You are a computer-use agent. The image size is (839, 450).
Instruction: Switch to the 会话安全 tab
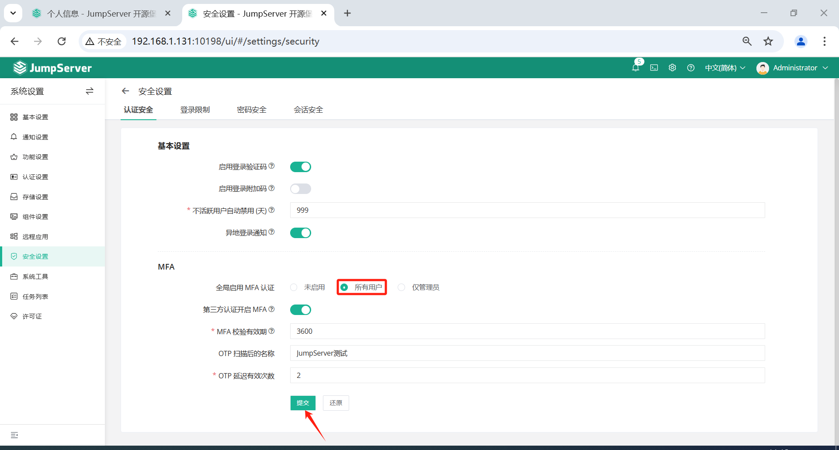click(309, 110)
